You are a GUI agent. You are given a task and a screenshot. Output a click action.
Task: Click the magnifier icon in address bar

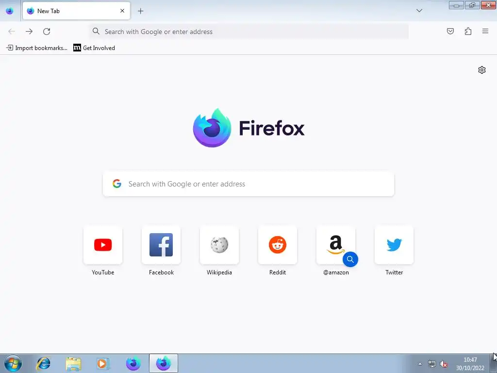pyautogui.click(x=96, y=31)
